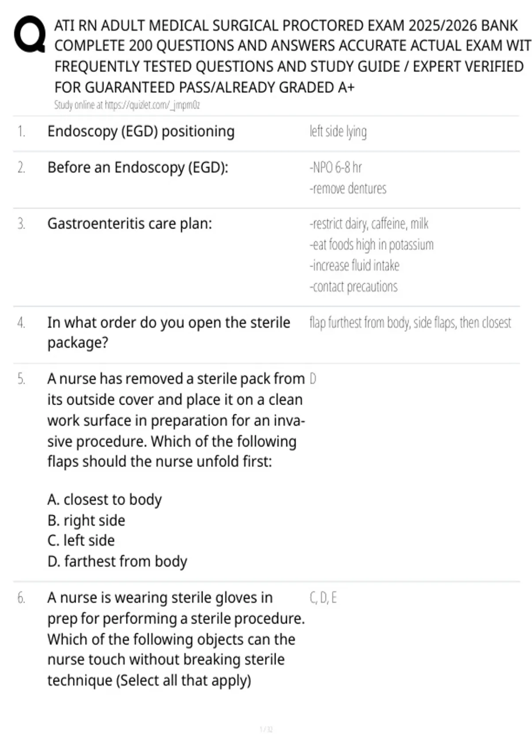Click the 'C, D, E' answer text
Screen dimensions: 532x754
click(x=323, y=598)
